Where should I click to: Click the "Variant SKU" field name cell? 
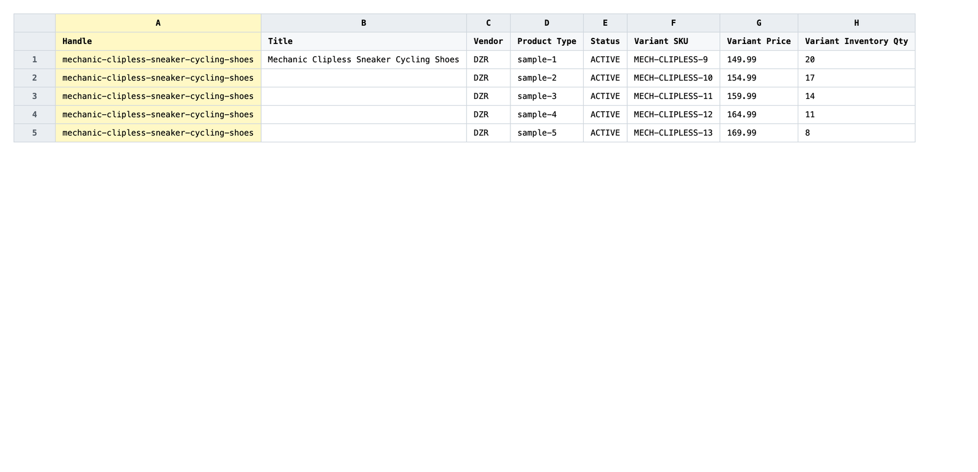point(674,42)
